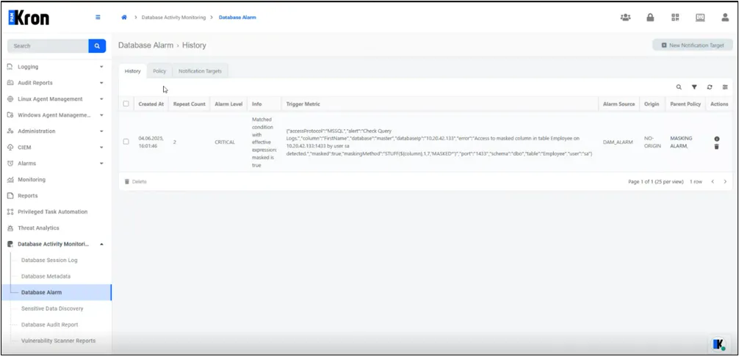Open Database Alarm sidebar item
This screenshot has height=356, width=739.
tap(57, 292)
